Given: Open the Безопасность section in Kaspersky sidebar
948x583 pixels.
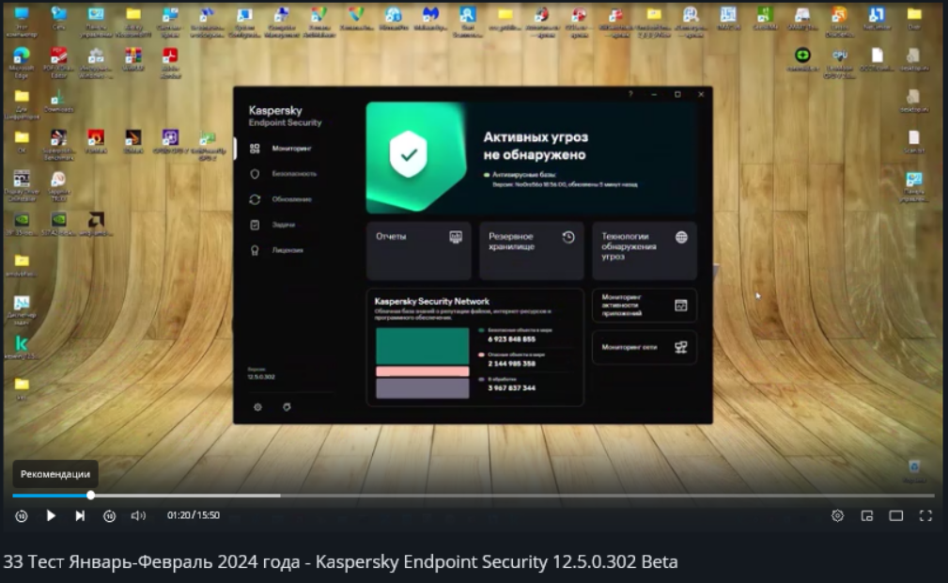Looking at the screenshot, I should coord(294,174).
